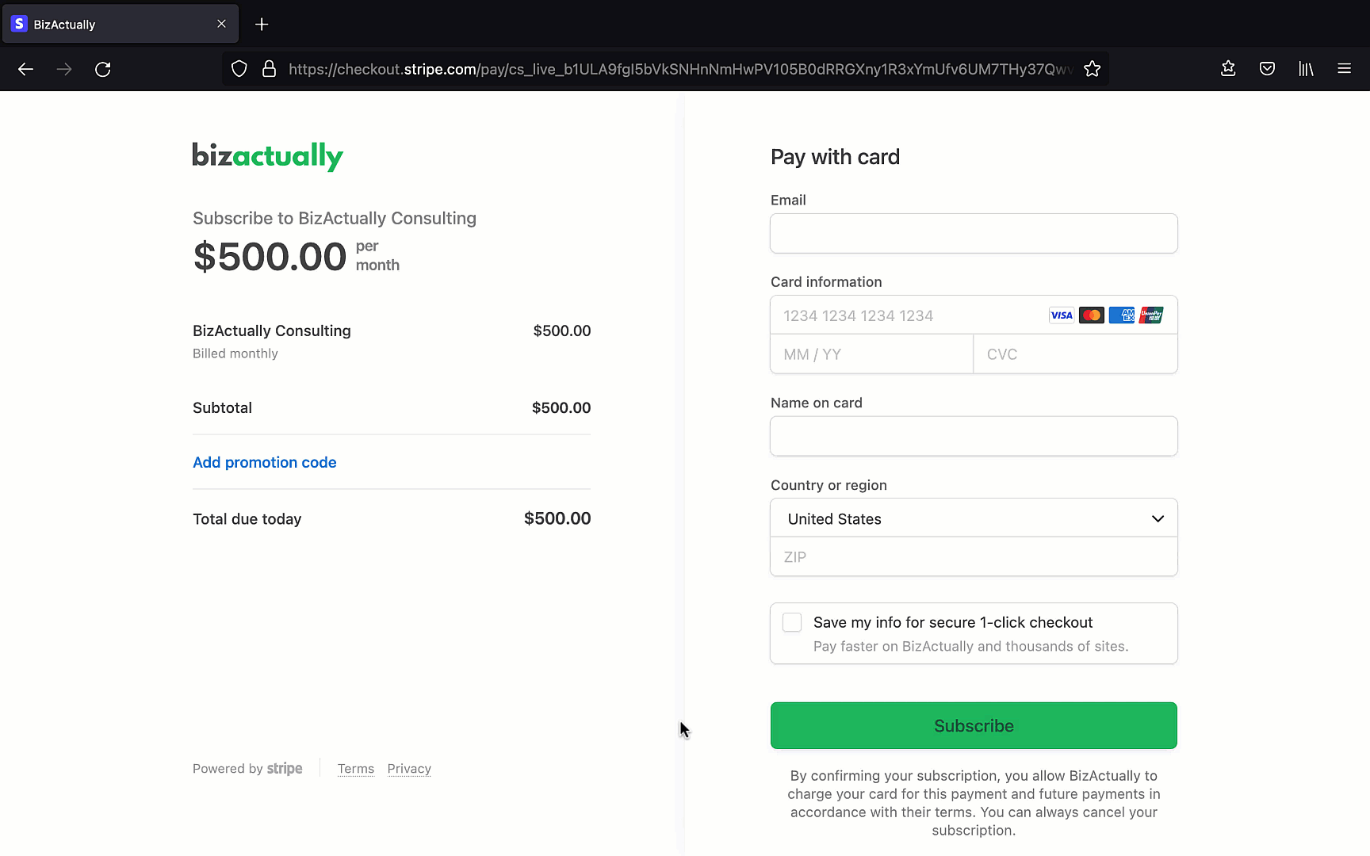Image resolution: width=1370 pixels, height=856 pixels.
Task: Focus the Email input field
Action: (x=974, y=234)
